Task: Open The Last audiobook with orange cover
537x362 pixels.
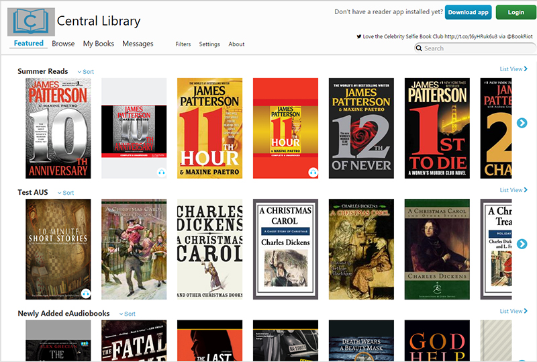Action: pyautogui.click(x=209, y=341)
